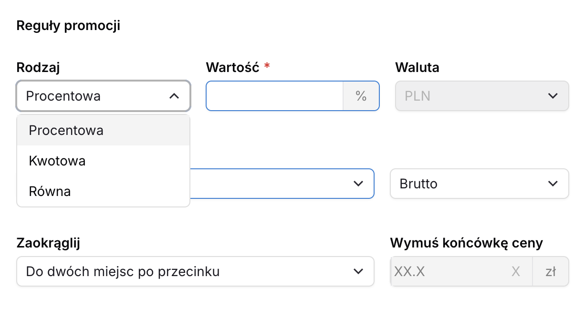Open the disabled PLN Waluta dropdown
Screen dimensions: 585x309
tap(482, 96)
